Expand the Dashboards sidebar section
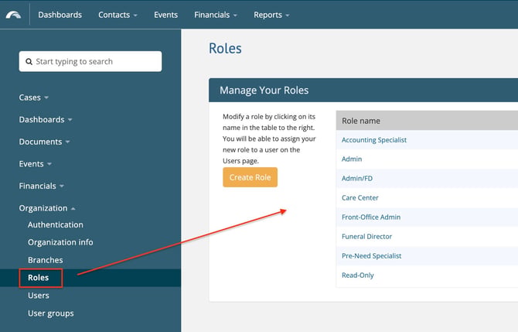Image resolution: width=518 pixels, height=332 pixels. pos(46,120)
